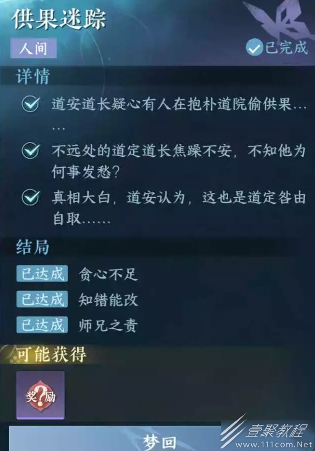Click the 奖励 mystery reward icon
This screenshot has width=315, height=451.
tap(40, 395)
